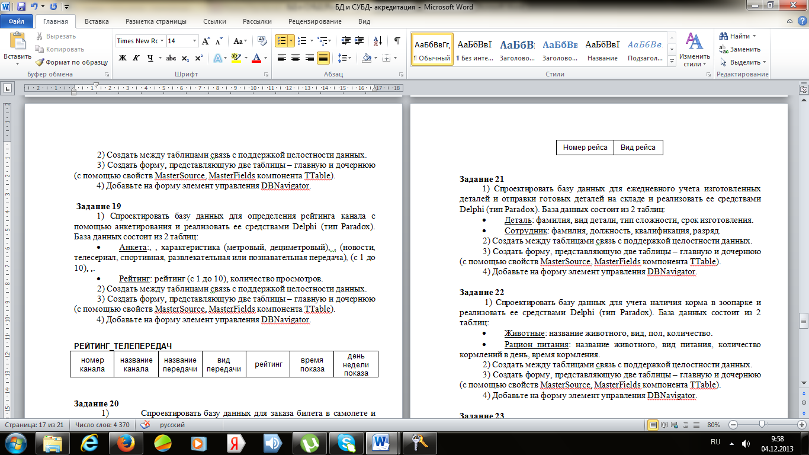Toggle italic (К) formatting

coord(136,58)
